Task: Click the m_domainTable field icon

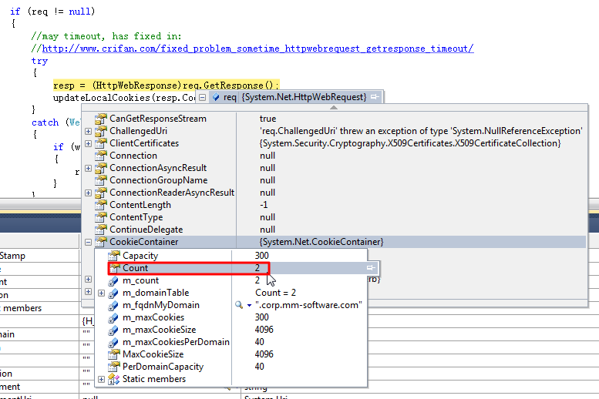Action: [113, 293]
